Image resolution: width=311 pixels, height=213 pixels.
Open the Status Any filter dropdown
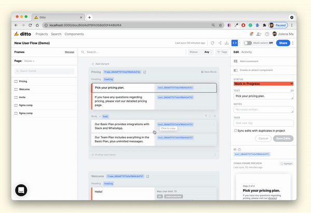click(x=200, y=52)
